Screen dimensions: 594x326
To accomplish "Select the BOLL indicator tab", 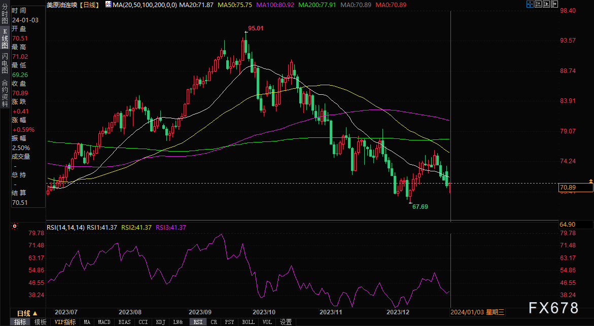I will tap(249, 322).
